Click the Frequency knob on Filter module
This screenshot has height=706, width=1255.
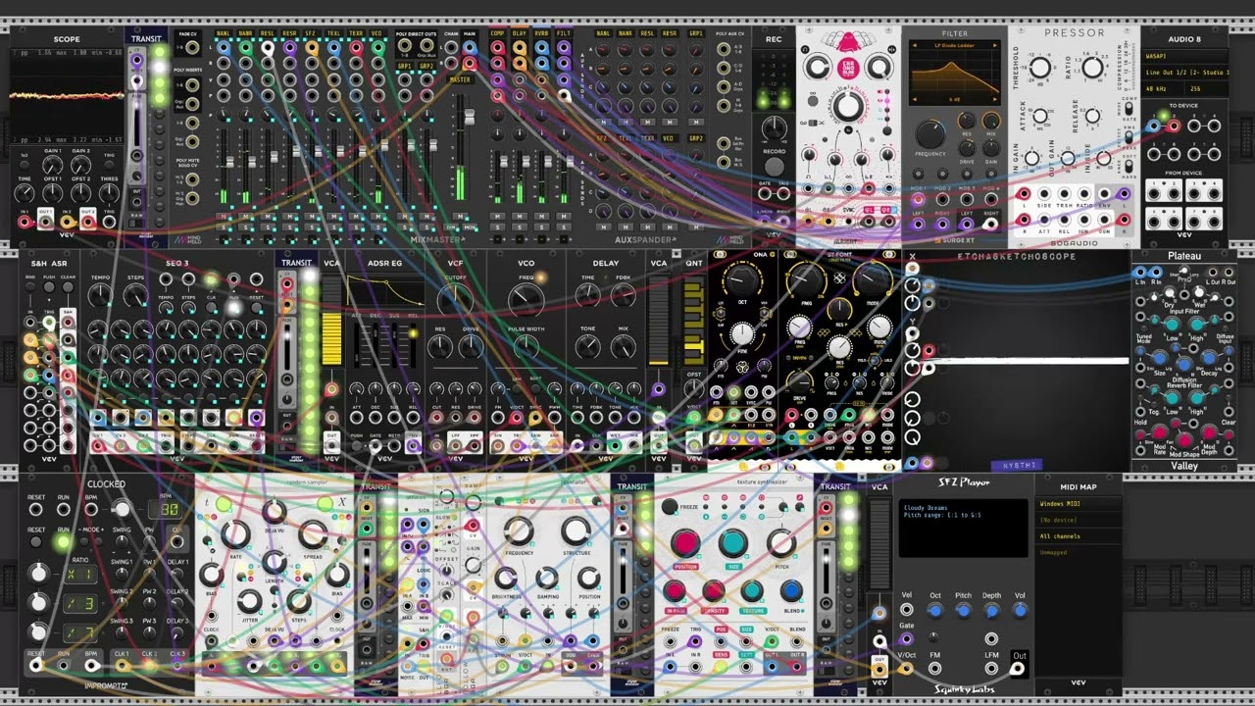[x=930, y=134]
